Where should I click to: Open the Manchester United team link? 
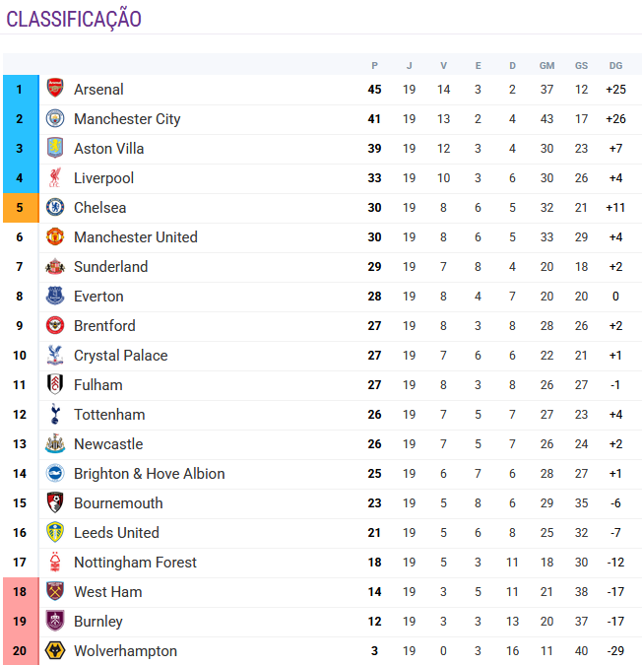point(135,237)
